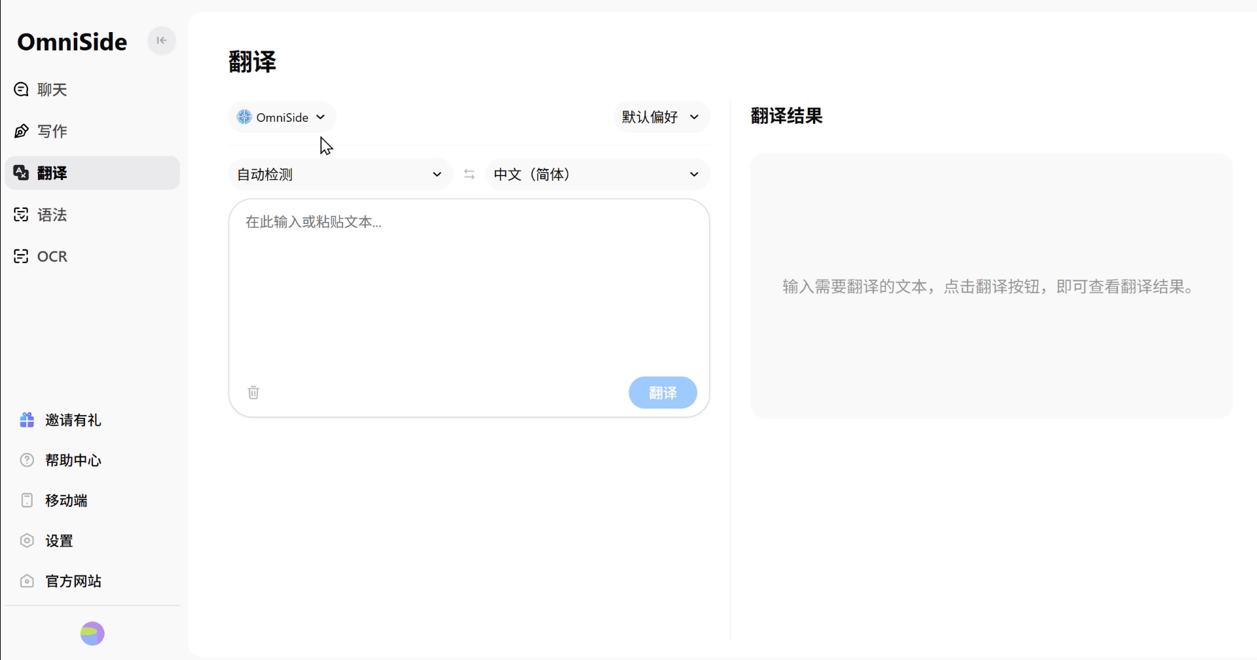Switch to the OCR tool
Viewport: 1257px width, 660px height.
pyautogui.click(x=52, y=257)
